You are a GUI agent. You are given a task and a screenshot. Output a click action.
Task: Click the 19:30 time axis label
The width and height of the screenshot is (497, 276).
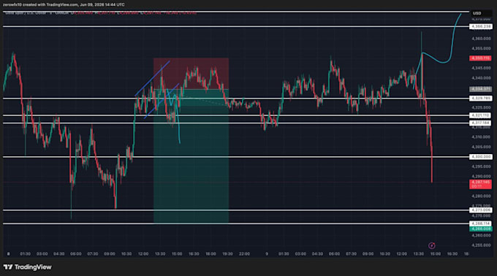click(x=227, y=254)
